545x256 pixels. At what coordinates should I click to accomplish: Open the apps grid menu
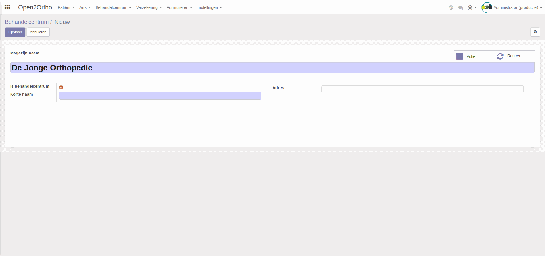coord(7,7)
